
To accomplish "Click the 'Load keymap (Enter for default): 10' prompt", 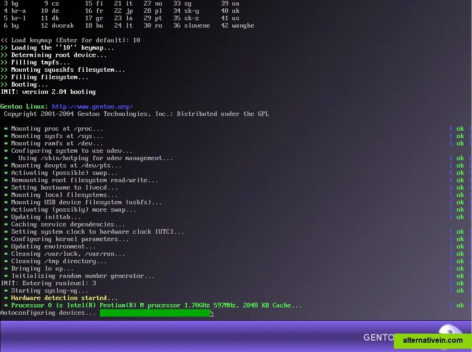I will (x=70, y=40).
